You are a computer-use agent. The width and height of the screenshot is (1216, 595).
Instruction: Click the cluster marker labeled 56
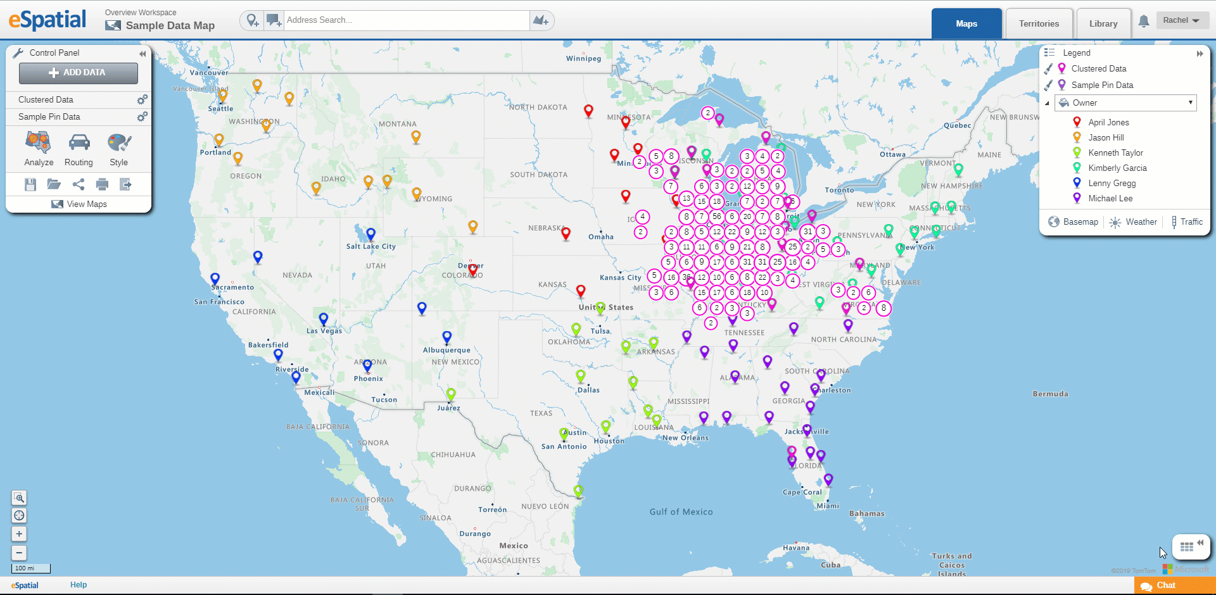pos(716,216)
